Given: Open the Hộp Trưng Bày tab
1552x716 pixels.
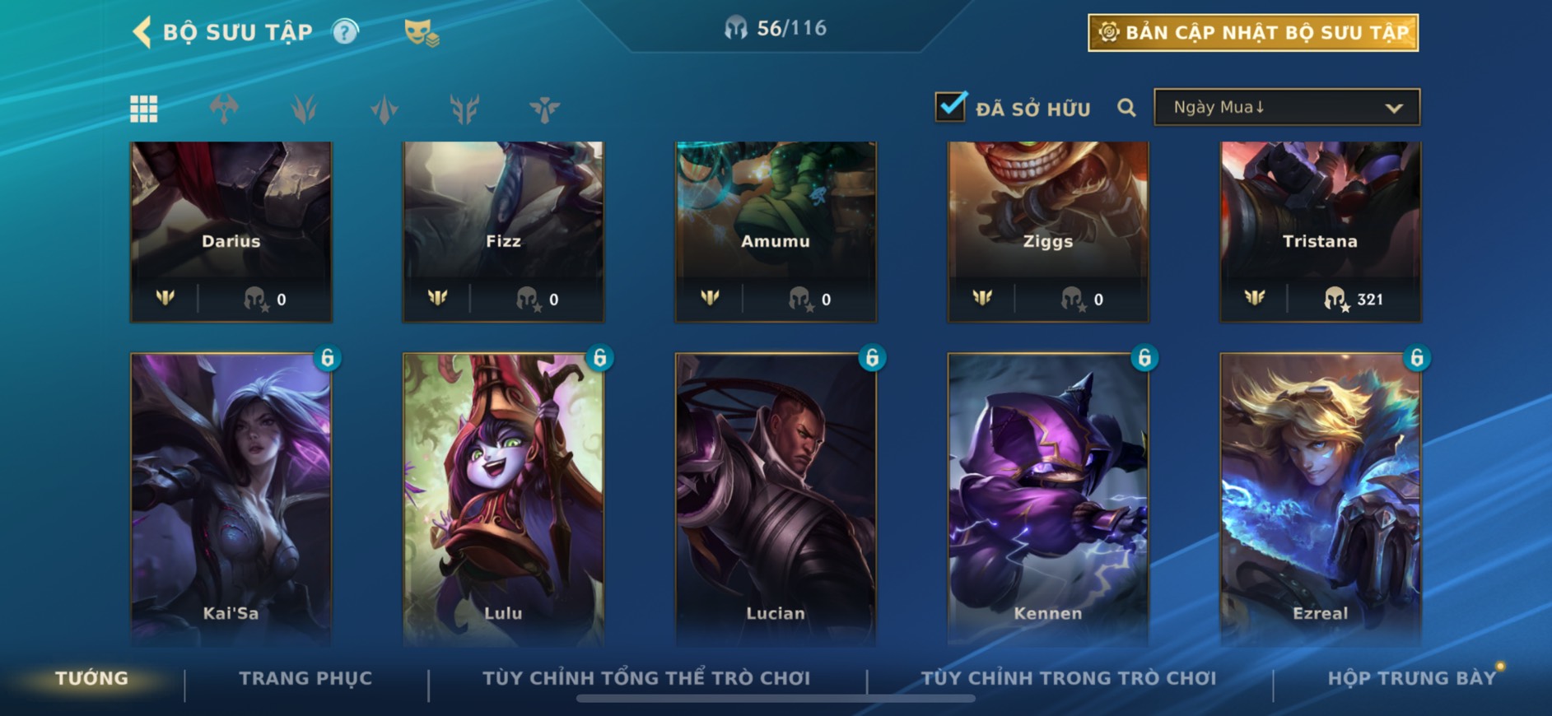Looking at the screenshot, I should click(1411, 678).
